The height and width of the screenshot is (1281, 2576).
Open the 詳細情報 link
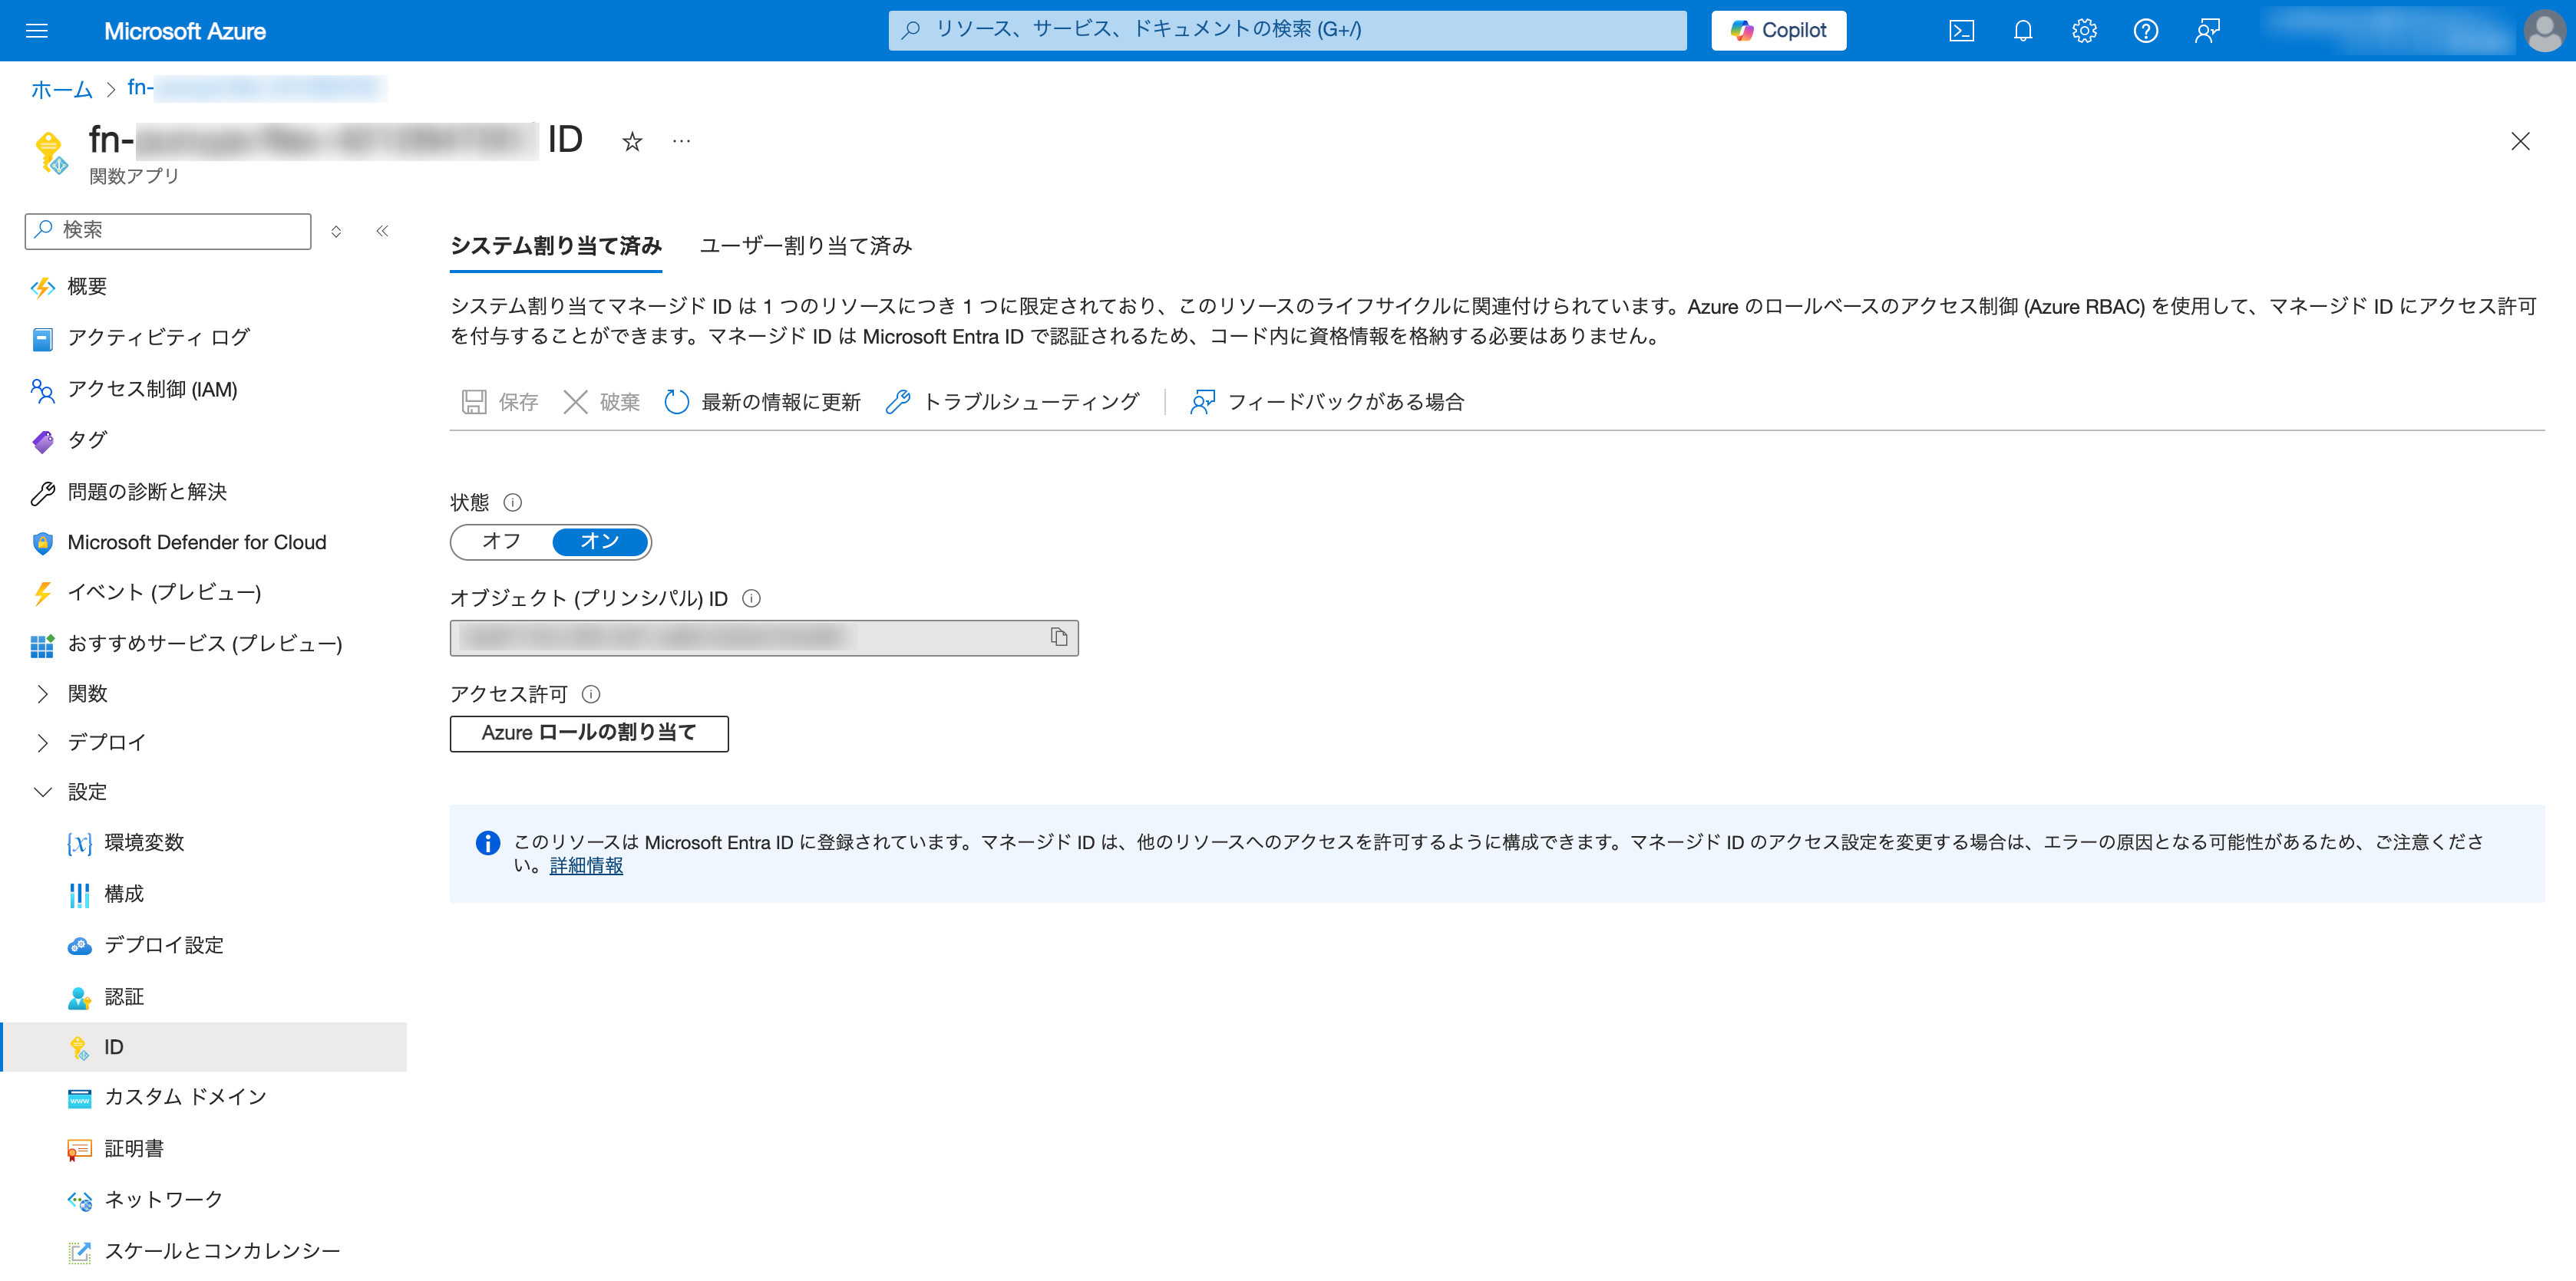tap(586, 866)
